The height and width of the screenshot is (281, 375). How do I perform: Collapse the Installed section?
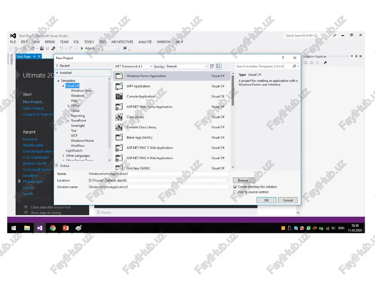[57, 73]
